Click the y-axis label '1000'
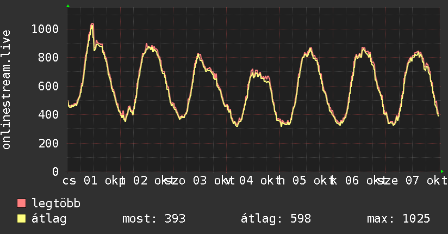448x234 pixels. point(45,29)
